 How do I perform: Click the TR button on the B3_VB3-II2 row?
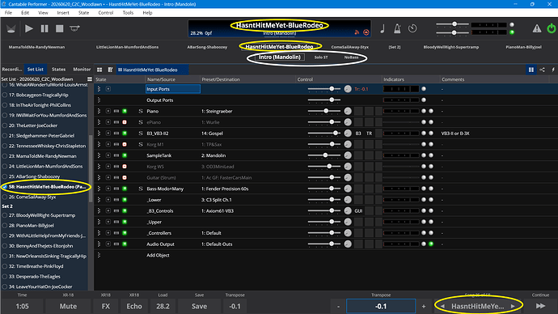pyautogui.click(x=369, y=134)
